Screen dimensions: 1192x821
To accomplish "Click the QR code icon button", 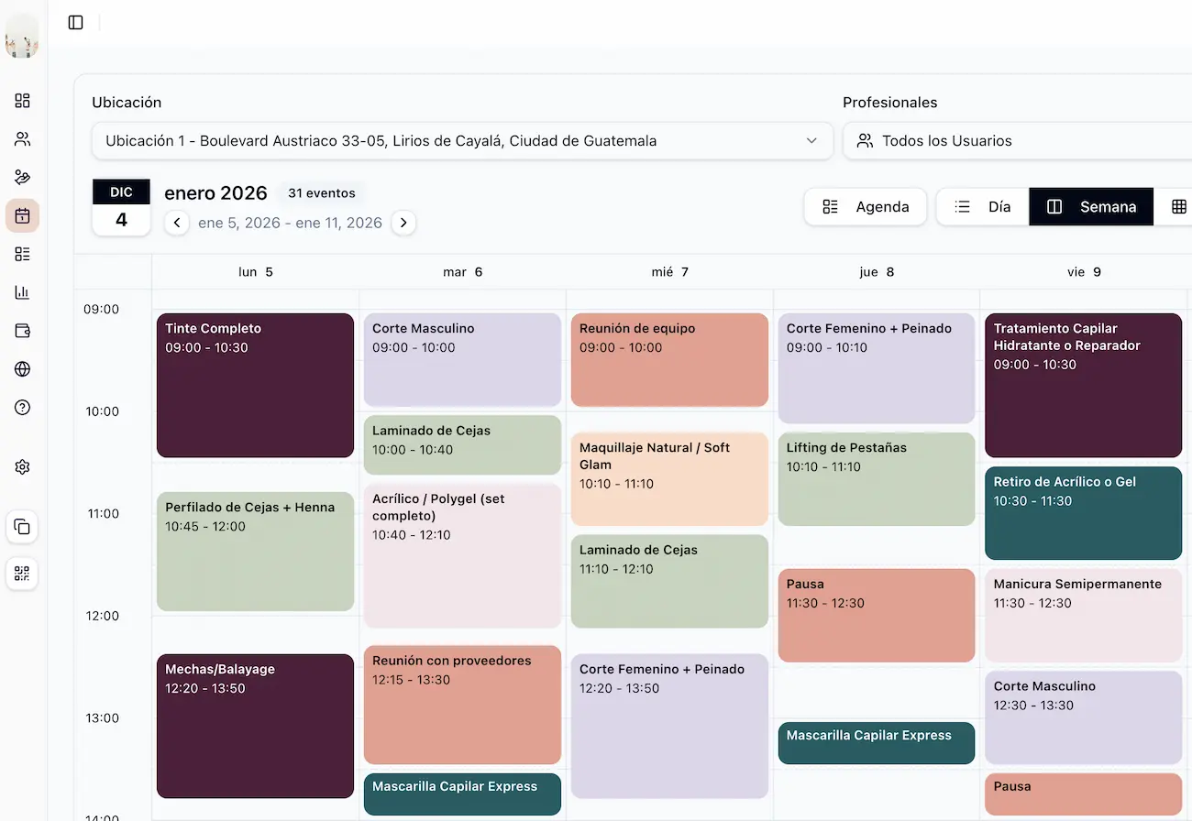I will coord(23,574).
